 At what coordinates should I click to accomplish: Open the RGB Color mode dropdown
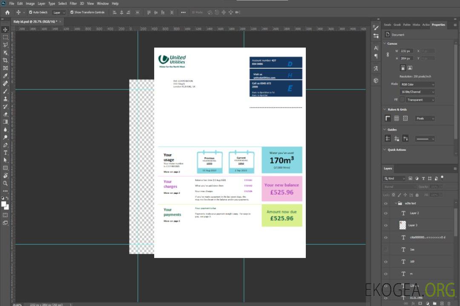pyautogui.click(x=418, y=84)
